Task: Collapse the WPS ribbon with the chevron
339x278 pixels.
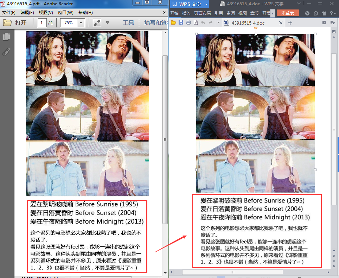Action: (299, 4)
